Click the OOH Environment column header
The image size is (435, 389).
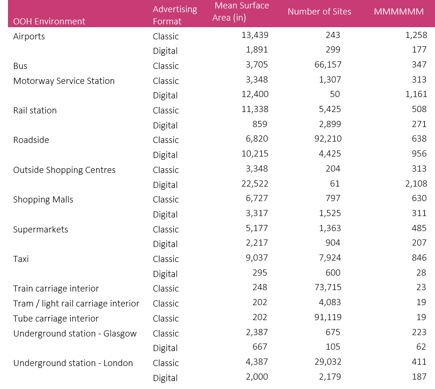[49, 21]
